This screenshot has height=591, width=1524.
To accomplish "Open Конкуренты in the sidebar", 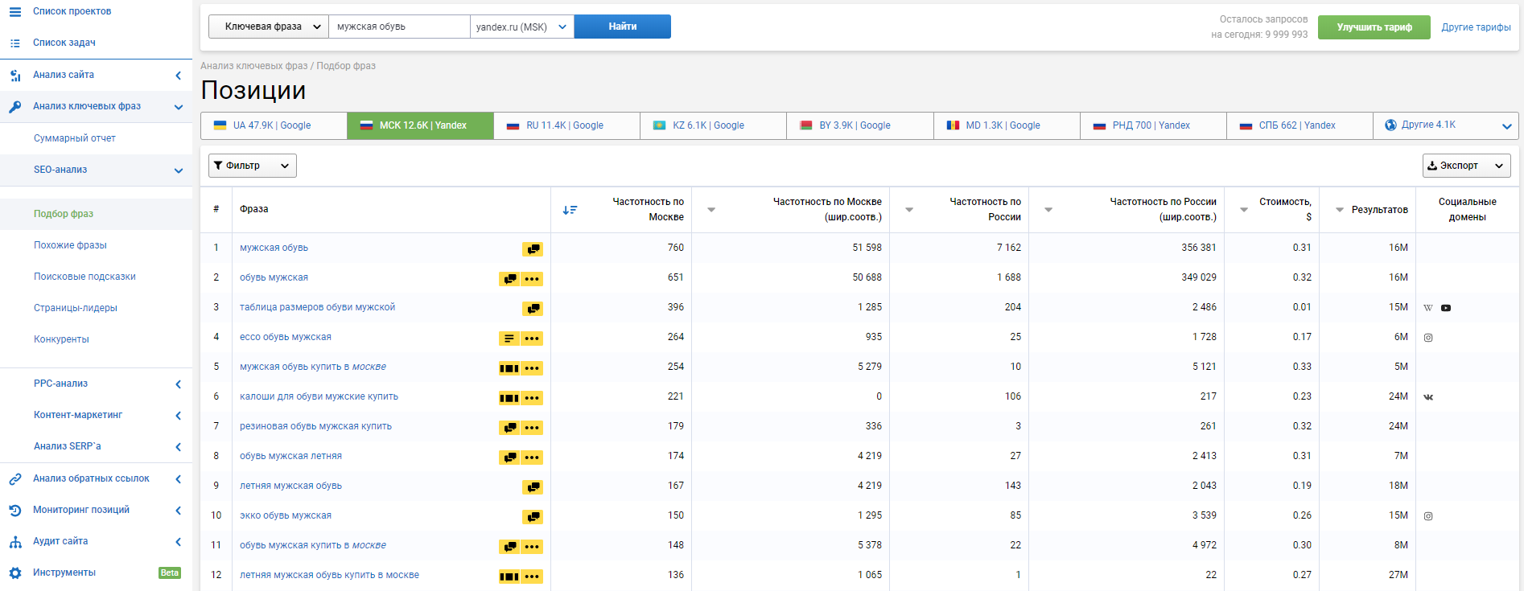I will [61, 339].
